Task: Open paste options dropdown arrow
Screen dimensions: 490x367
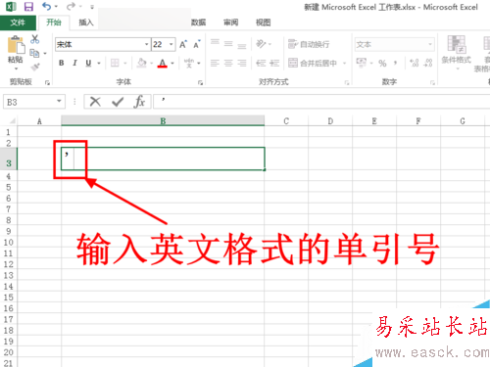Action: click(16, 69)
